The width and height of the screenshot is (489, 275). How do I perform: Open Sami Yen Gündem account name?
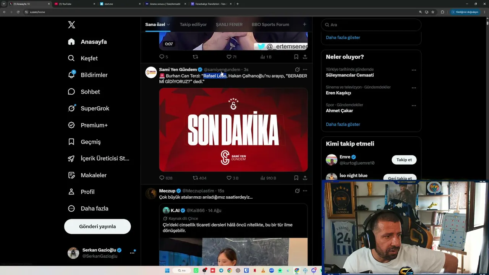pos(178,70)
